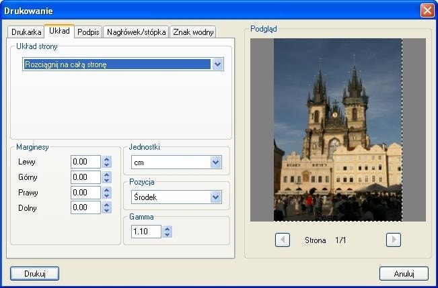Go to next preview page arrow
The width and height of the screenshot is (438, 288).
pyautogui.click(x=394, y=240)
